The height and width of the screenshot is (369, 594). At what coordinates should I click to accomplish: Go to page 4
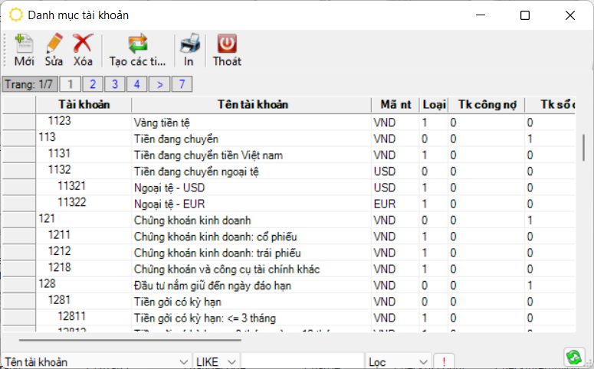[137, 84]
